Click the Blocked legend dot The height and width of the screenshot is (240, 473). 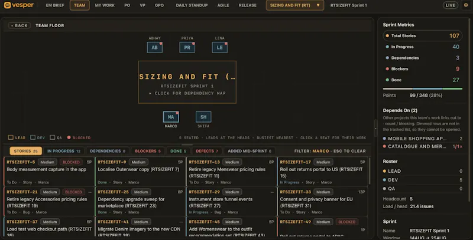(69, 137)
